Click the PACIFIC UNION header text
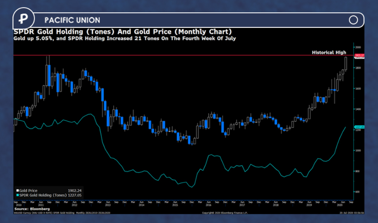378x223 pixels. point(72,20)
